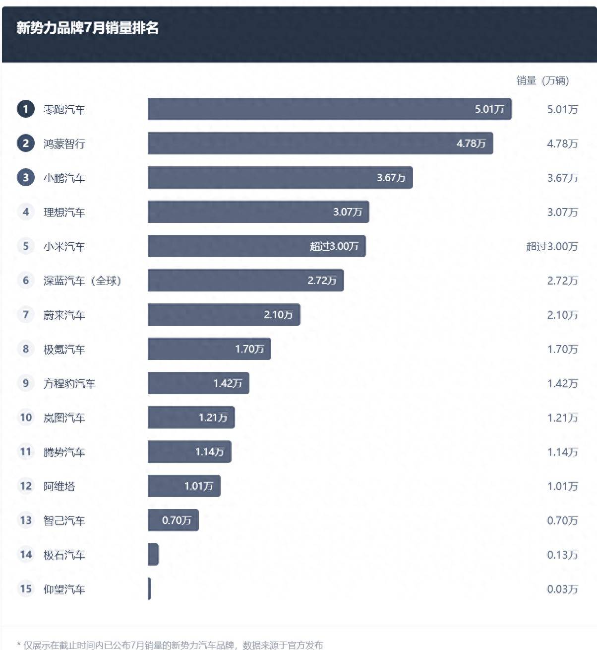Click the 极氪汽车 brand name
597x650 pixels.
pyautogui.click(x=64, y=349)
